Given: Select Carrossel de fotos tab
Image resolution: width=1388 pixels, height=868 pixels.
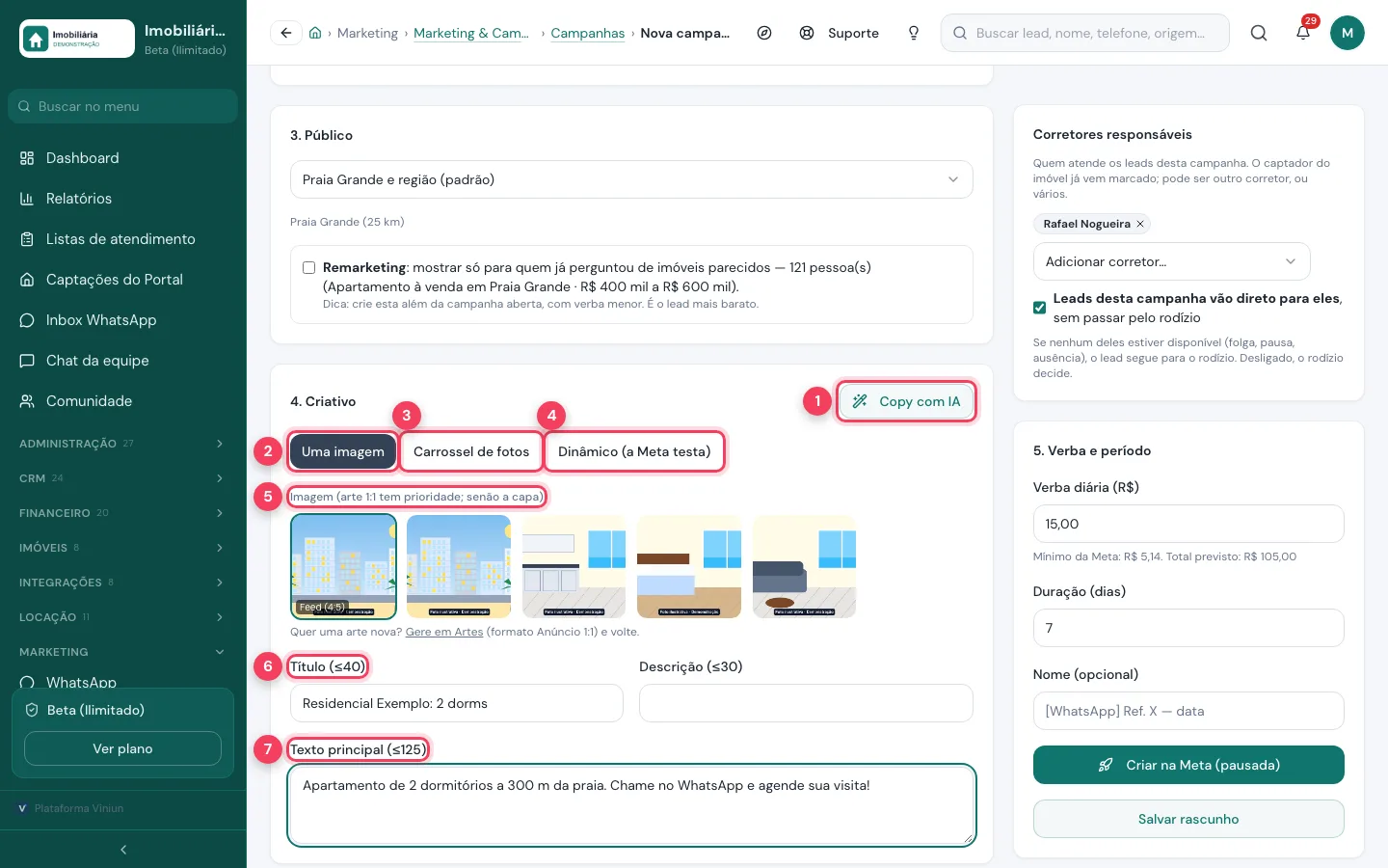Looking at the screenshot, I should coord(471,451).
